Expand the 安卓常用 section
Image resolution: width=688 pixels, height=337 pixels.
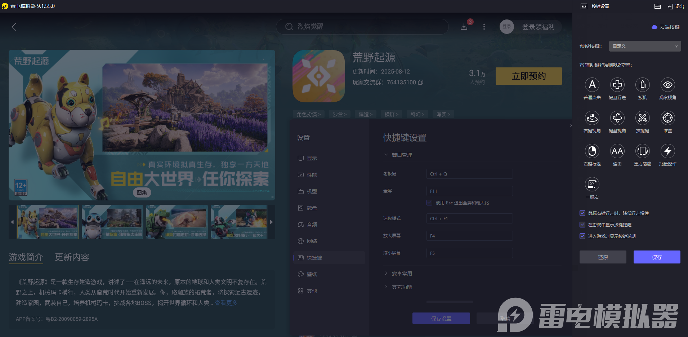click(x=401, y=273)
